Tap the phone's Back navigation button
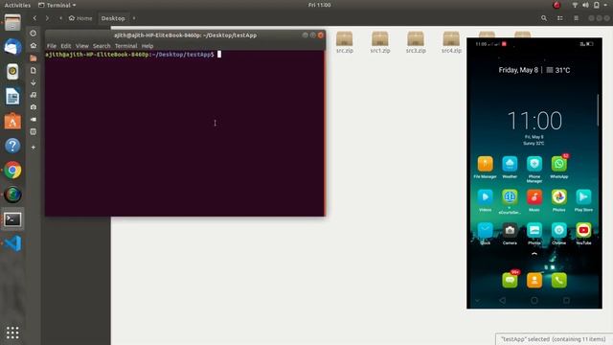The width and height of the screenshot is (613, 345). (502, 300)
